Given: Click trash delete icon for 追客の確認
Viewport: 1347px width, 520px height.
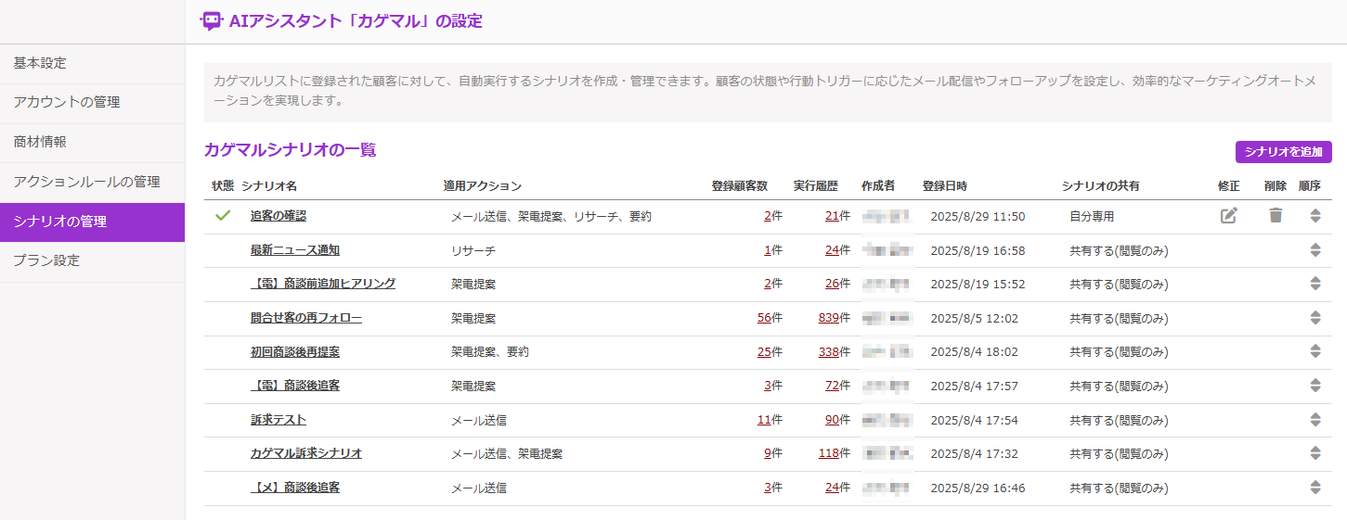Looking at the screenshot, I should coord(1276,216).
